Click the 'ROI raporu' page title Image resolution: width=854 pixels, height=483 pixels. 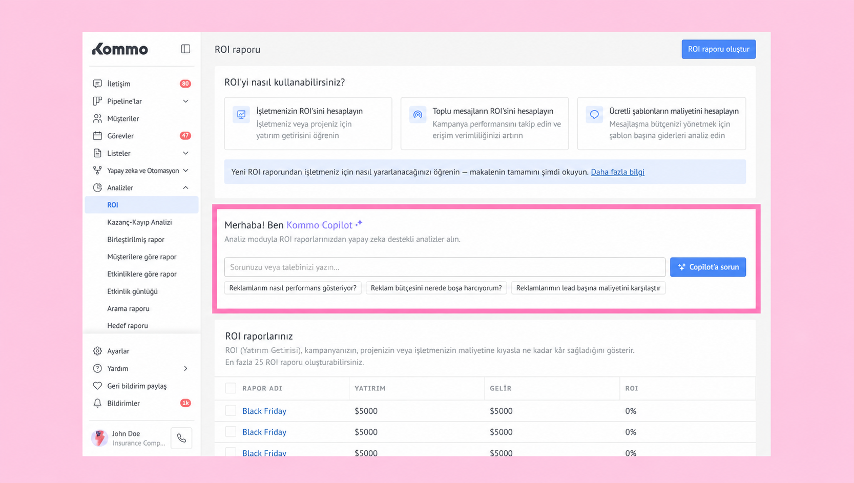237,50
